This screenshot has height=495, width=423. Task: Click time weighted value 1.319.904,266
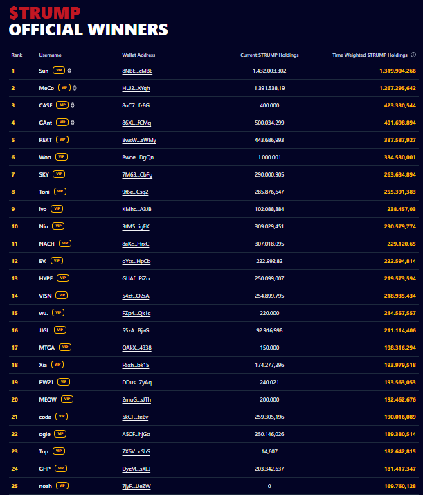click(398, 71)
